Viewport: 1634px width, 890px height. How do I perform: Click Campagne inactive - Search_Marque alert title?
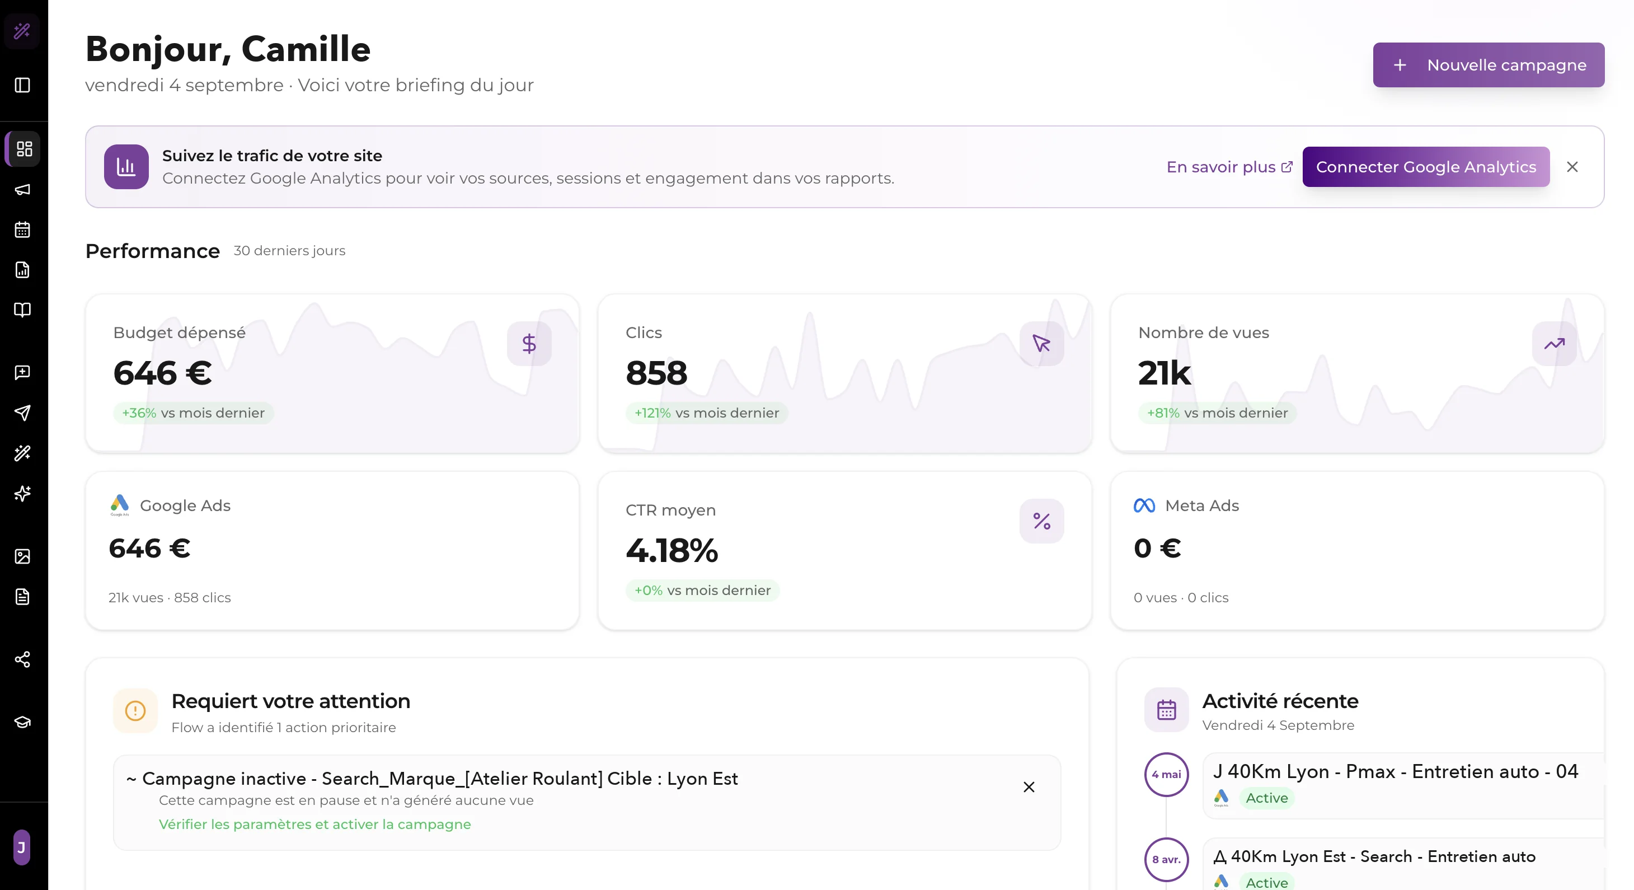(431, 779)
